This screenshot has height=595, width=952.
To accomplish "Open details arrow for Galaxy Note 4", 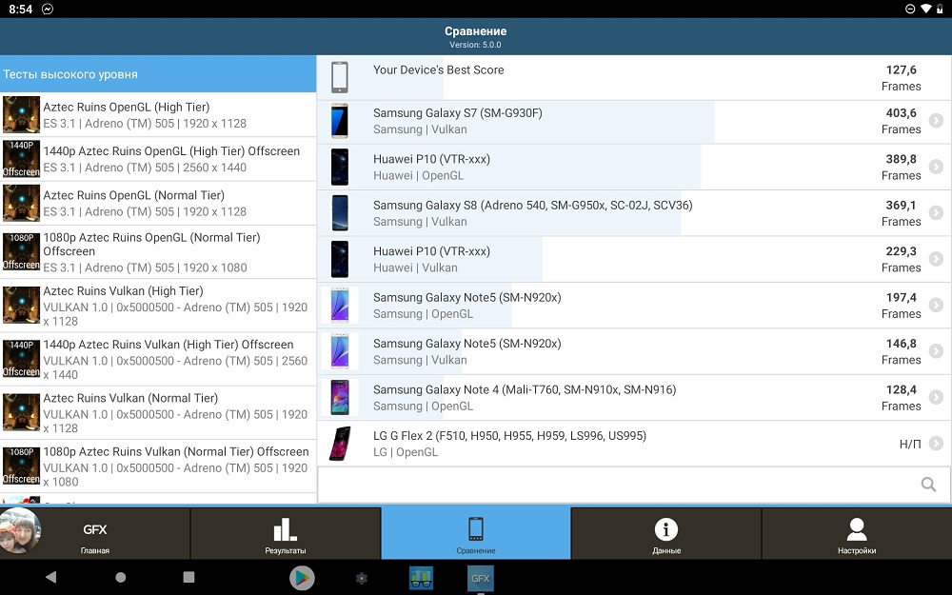I will [936, 398].
